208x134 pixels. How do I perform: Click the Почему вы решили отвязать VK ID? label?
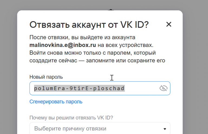coord(71,118)
